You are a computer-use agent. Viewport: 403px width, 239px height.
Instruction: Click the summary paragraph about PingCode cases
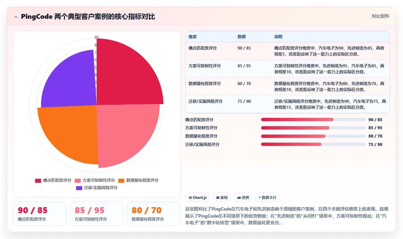tap(287, 215)
